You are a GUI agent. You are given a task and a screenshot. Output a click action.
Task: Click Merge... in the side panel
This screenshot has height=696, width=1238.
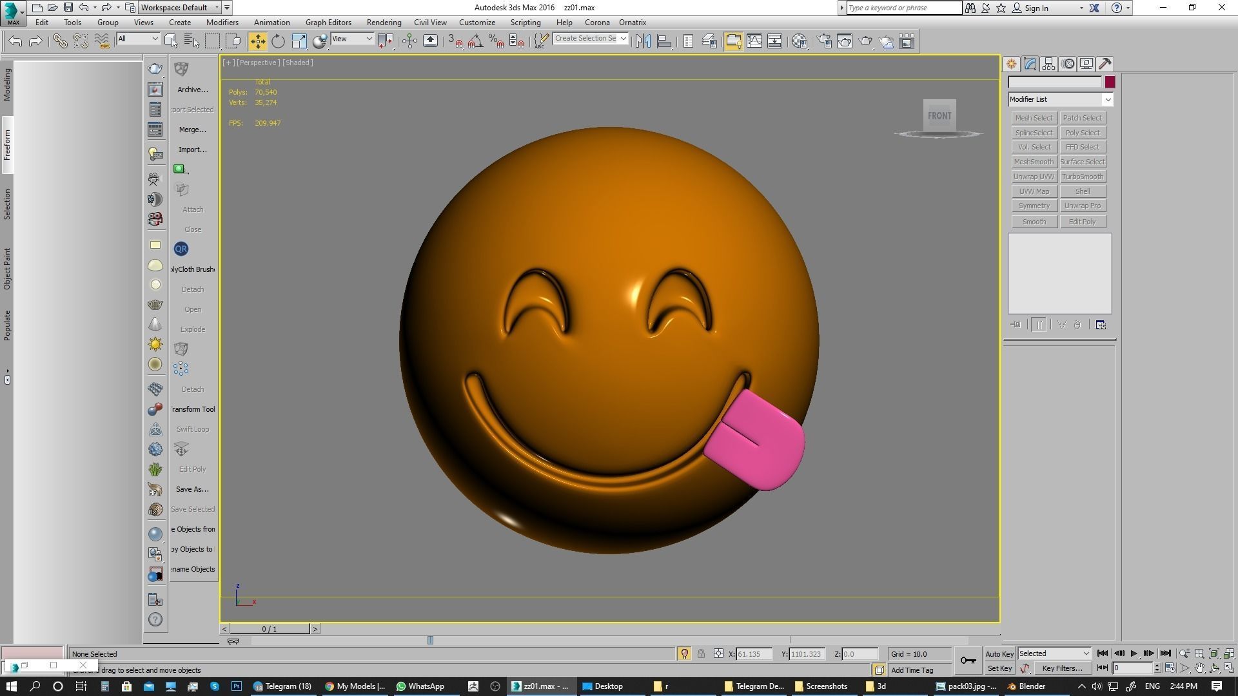(x=192, y=130)
